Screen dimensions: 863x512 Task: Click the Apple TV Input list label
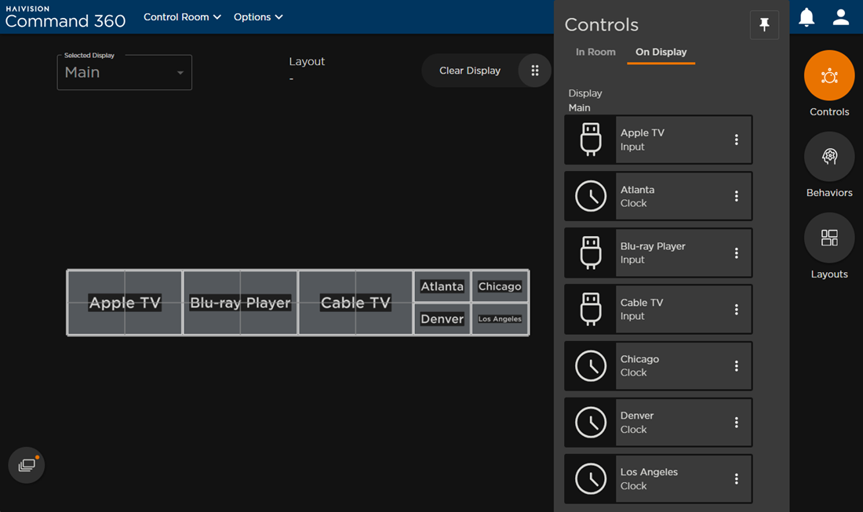coord(643,140)
